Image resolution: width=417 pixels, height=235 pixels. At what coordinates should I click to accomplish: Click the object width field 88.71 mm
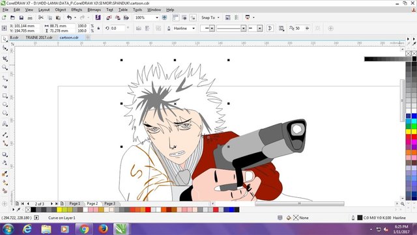tap(62, 26)
